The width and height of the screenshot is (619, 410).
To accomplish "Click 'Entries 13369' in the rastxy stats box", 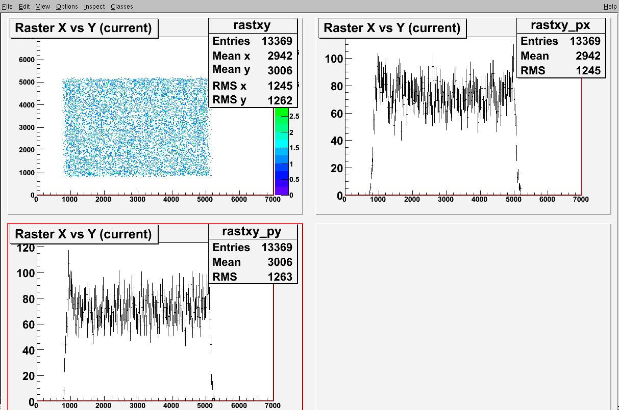I will 253,41.
